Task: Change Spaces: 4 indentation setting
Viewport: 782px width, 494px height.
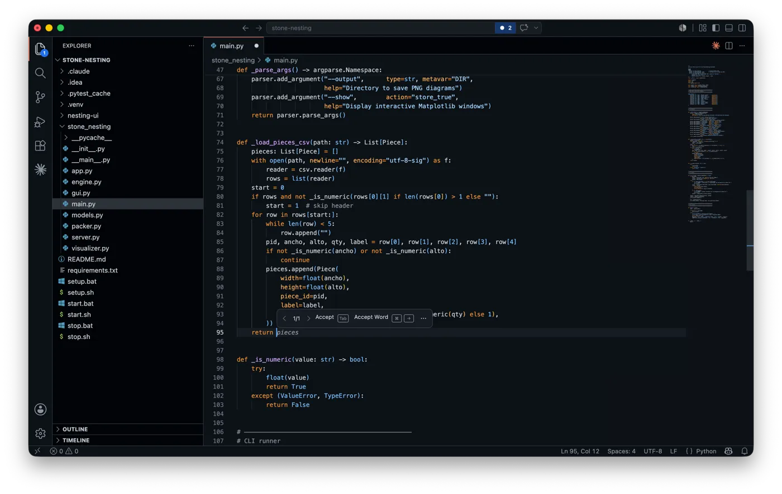Action: coord(621,451)
